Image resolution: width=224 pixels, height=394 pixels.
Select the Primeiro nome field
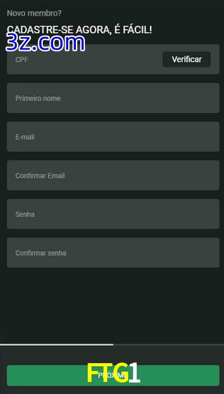coord(113,98)
